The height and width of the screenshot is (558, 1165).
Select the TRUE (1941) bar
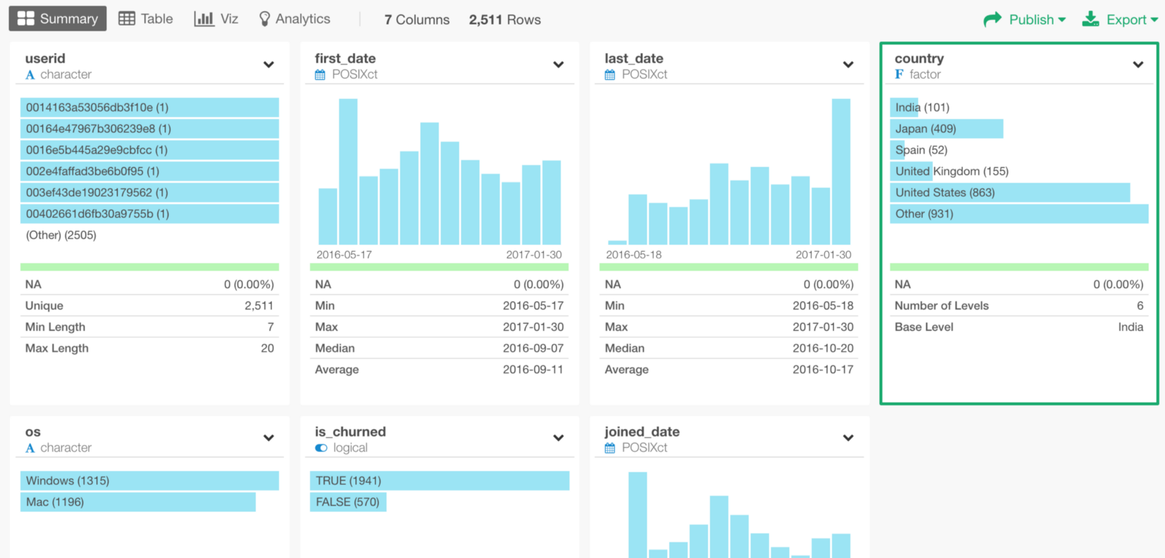pos(440,481)
